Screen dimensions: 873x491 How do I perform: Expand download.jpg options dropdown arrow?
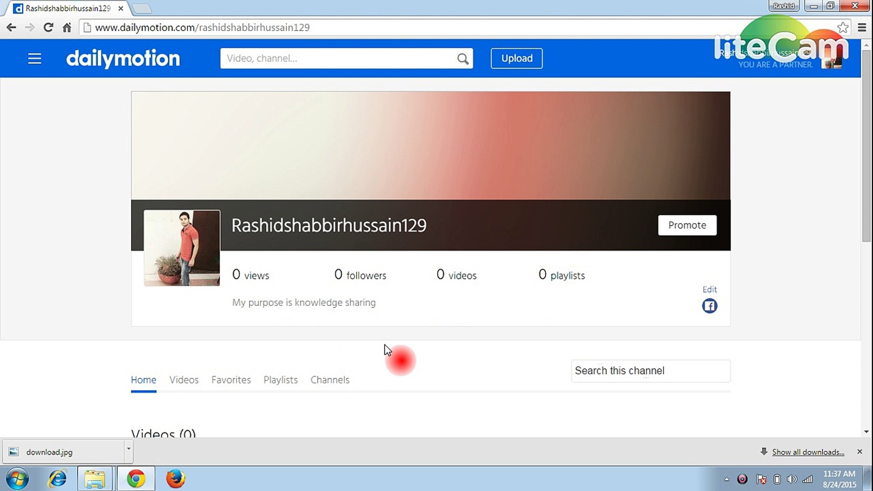129,449
